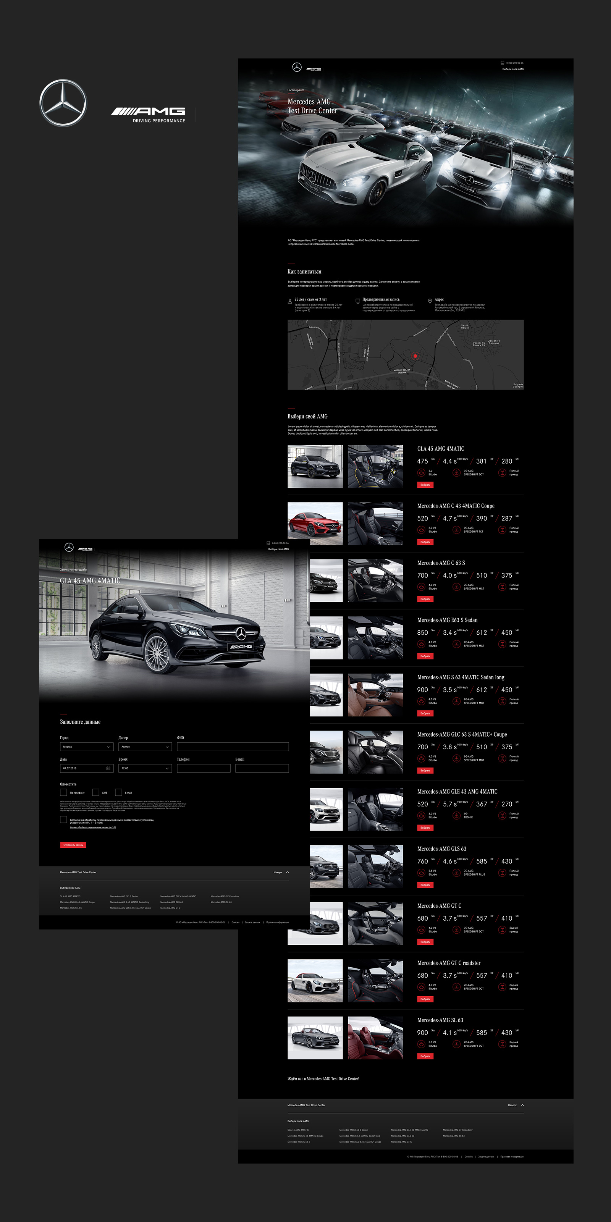611x1222 pixels.
Task: Click into the E-mail text input field
Action: coord(262,768)
